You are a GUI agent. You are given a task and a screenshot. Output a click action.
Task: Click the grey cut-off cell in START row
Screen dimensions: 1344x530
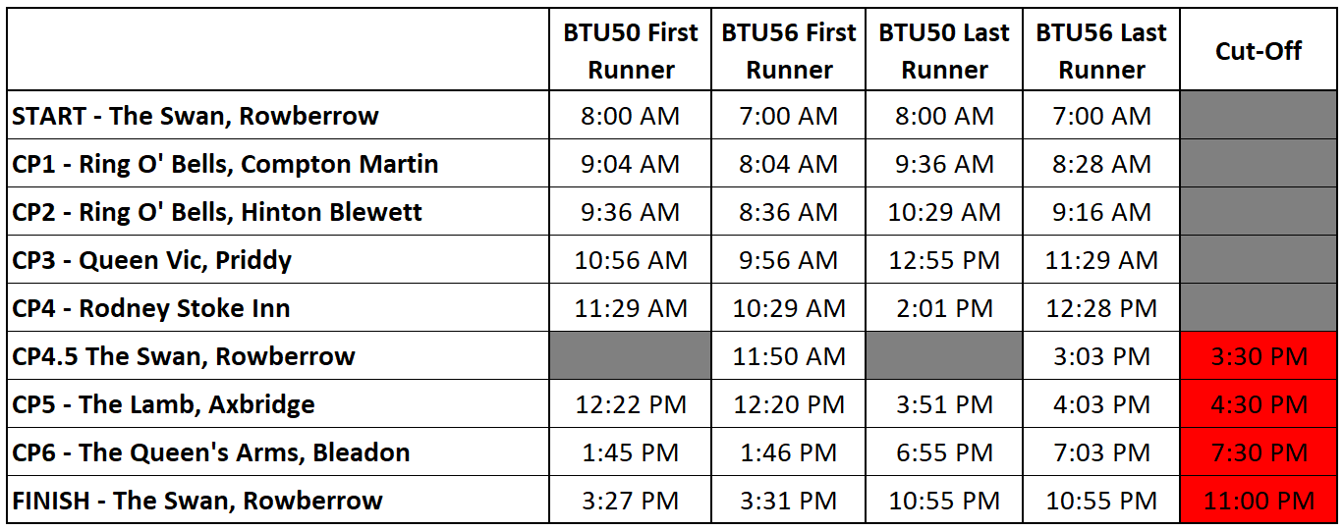tap(1259, 116)
